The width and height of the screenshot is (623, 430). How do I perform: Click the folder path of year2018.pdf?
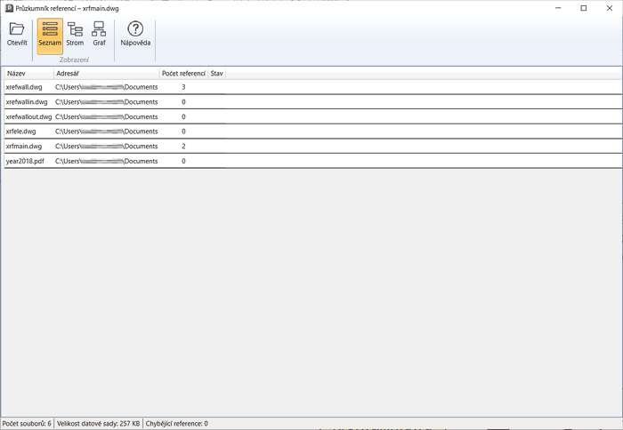[106, 161]
